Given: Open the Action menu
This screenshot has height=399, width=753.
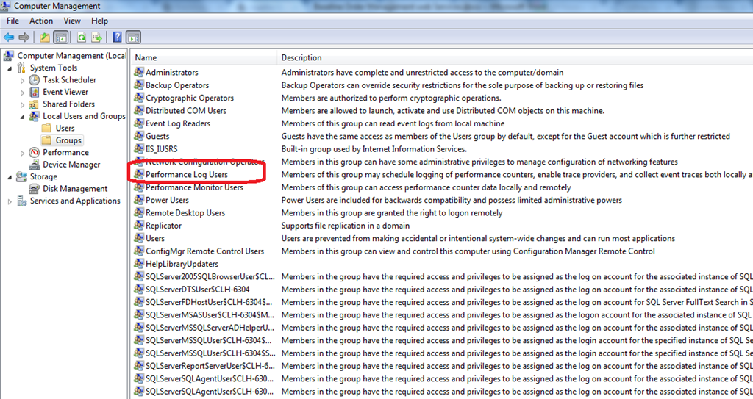Looking at the screenshot, I should 41,21.
